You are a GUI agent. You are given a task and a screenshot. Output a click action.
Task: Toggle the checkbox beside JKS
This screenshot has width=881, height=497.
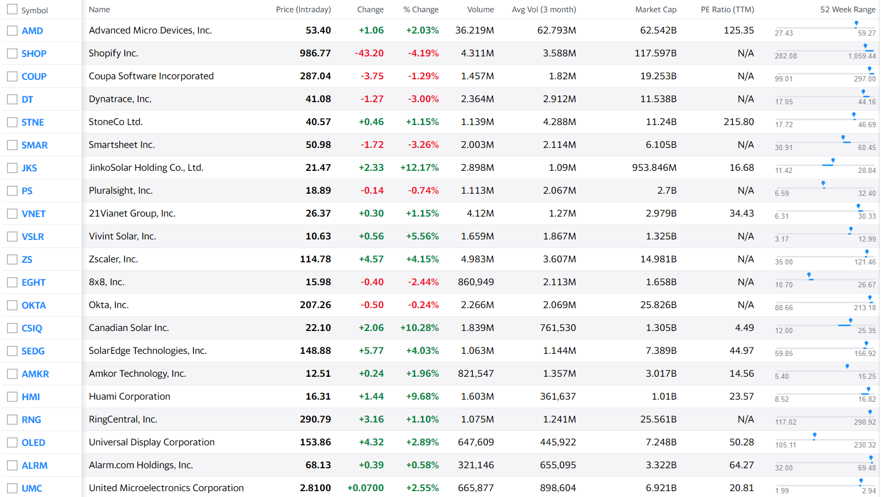[x=12, y=168]
